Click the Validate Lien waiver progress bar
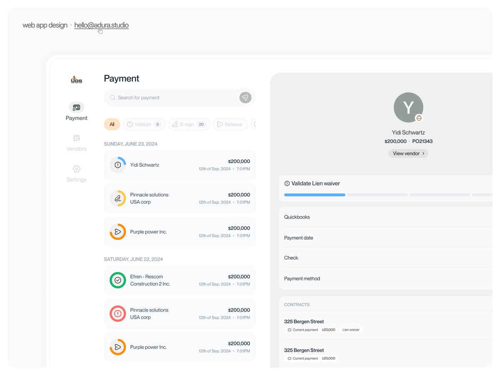 315,195
